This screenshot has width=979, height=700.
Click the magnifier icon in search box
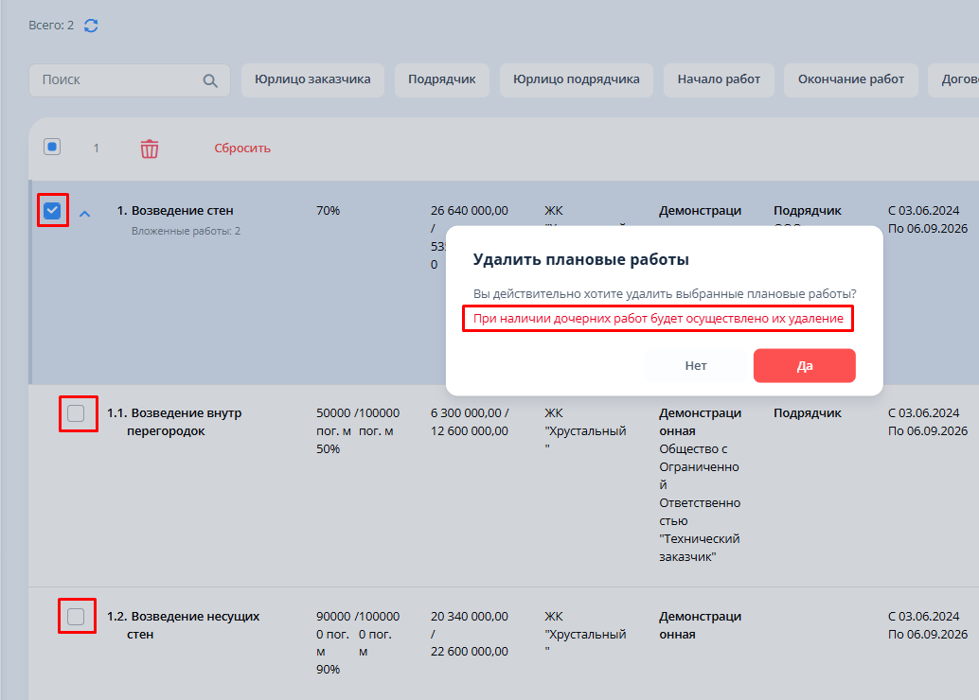tap(210, 80)
